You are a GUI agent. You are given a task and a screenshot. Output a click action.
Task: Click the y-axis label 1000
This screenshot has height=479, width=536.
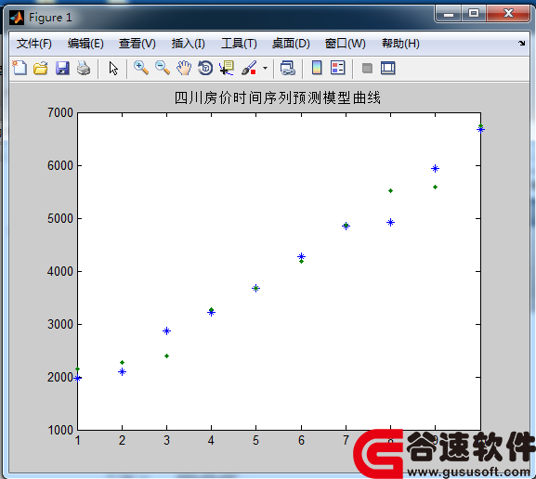click(x=60, y=431)
